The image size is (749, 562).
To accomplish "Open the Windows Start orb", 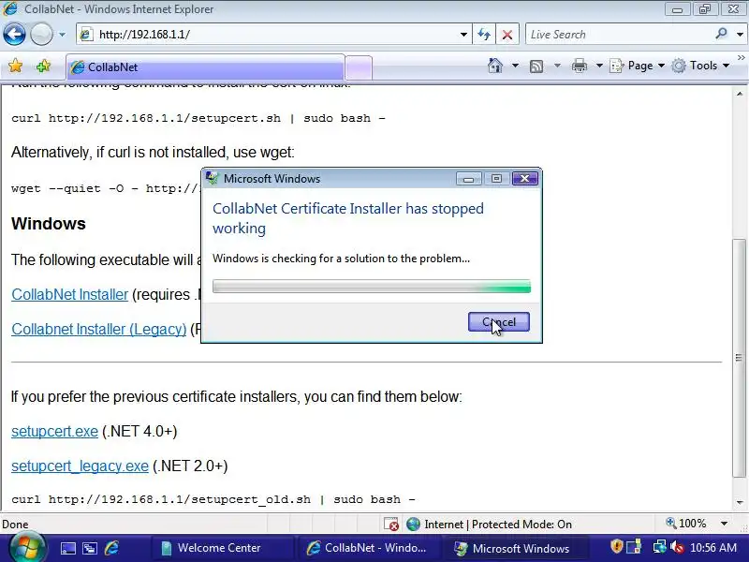I will click(x=26, y=548).
